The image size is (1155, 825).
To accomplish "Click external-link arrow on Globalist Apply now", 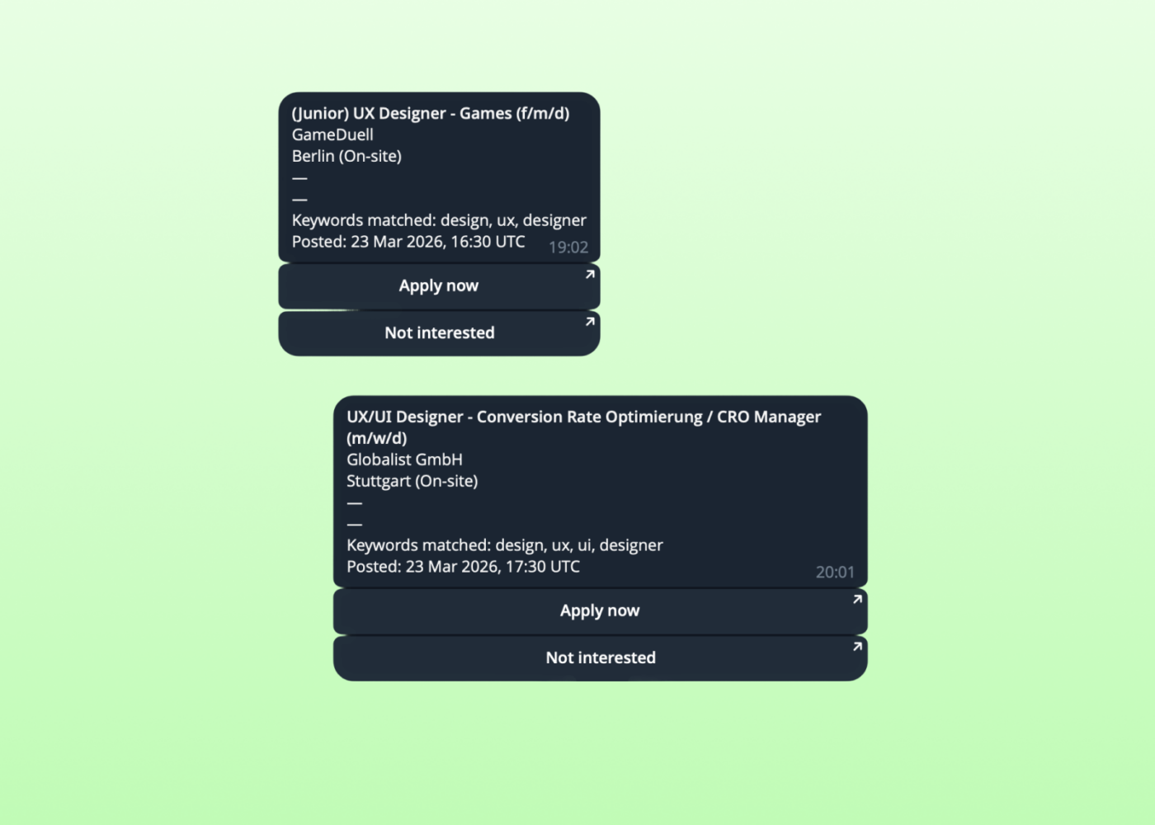I will [857, 600].
